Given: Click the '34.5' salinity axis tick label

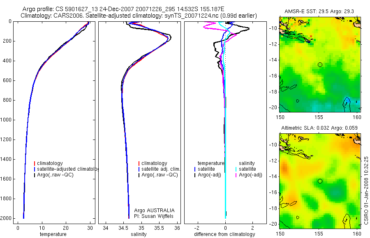Looking at the screenshot, I should (123, 228).
